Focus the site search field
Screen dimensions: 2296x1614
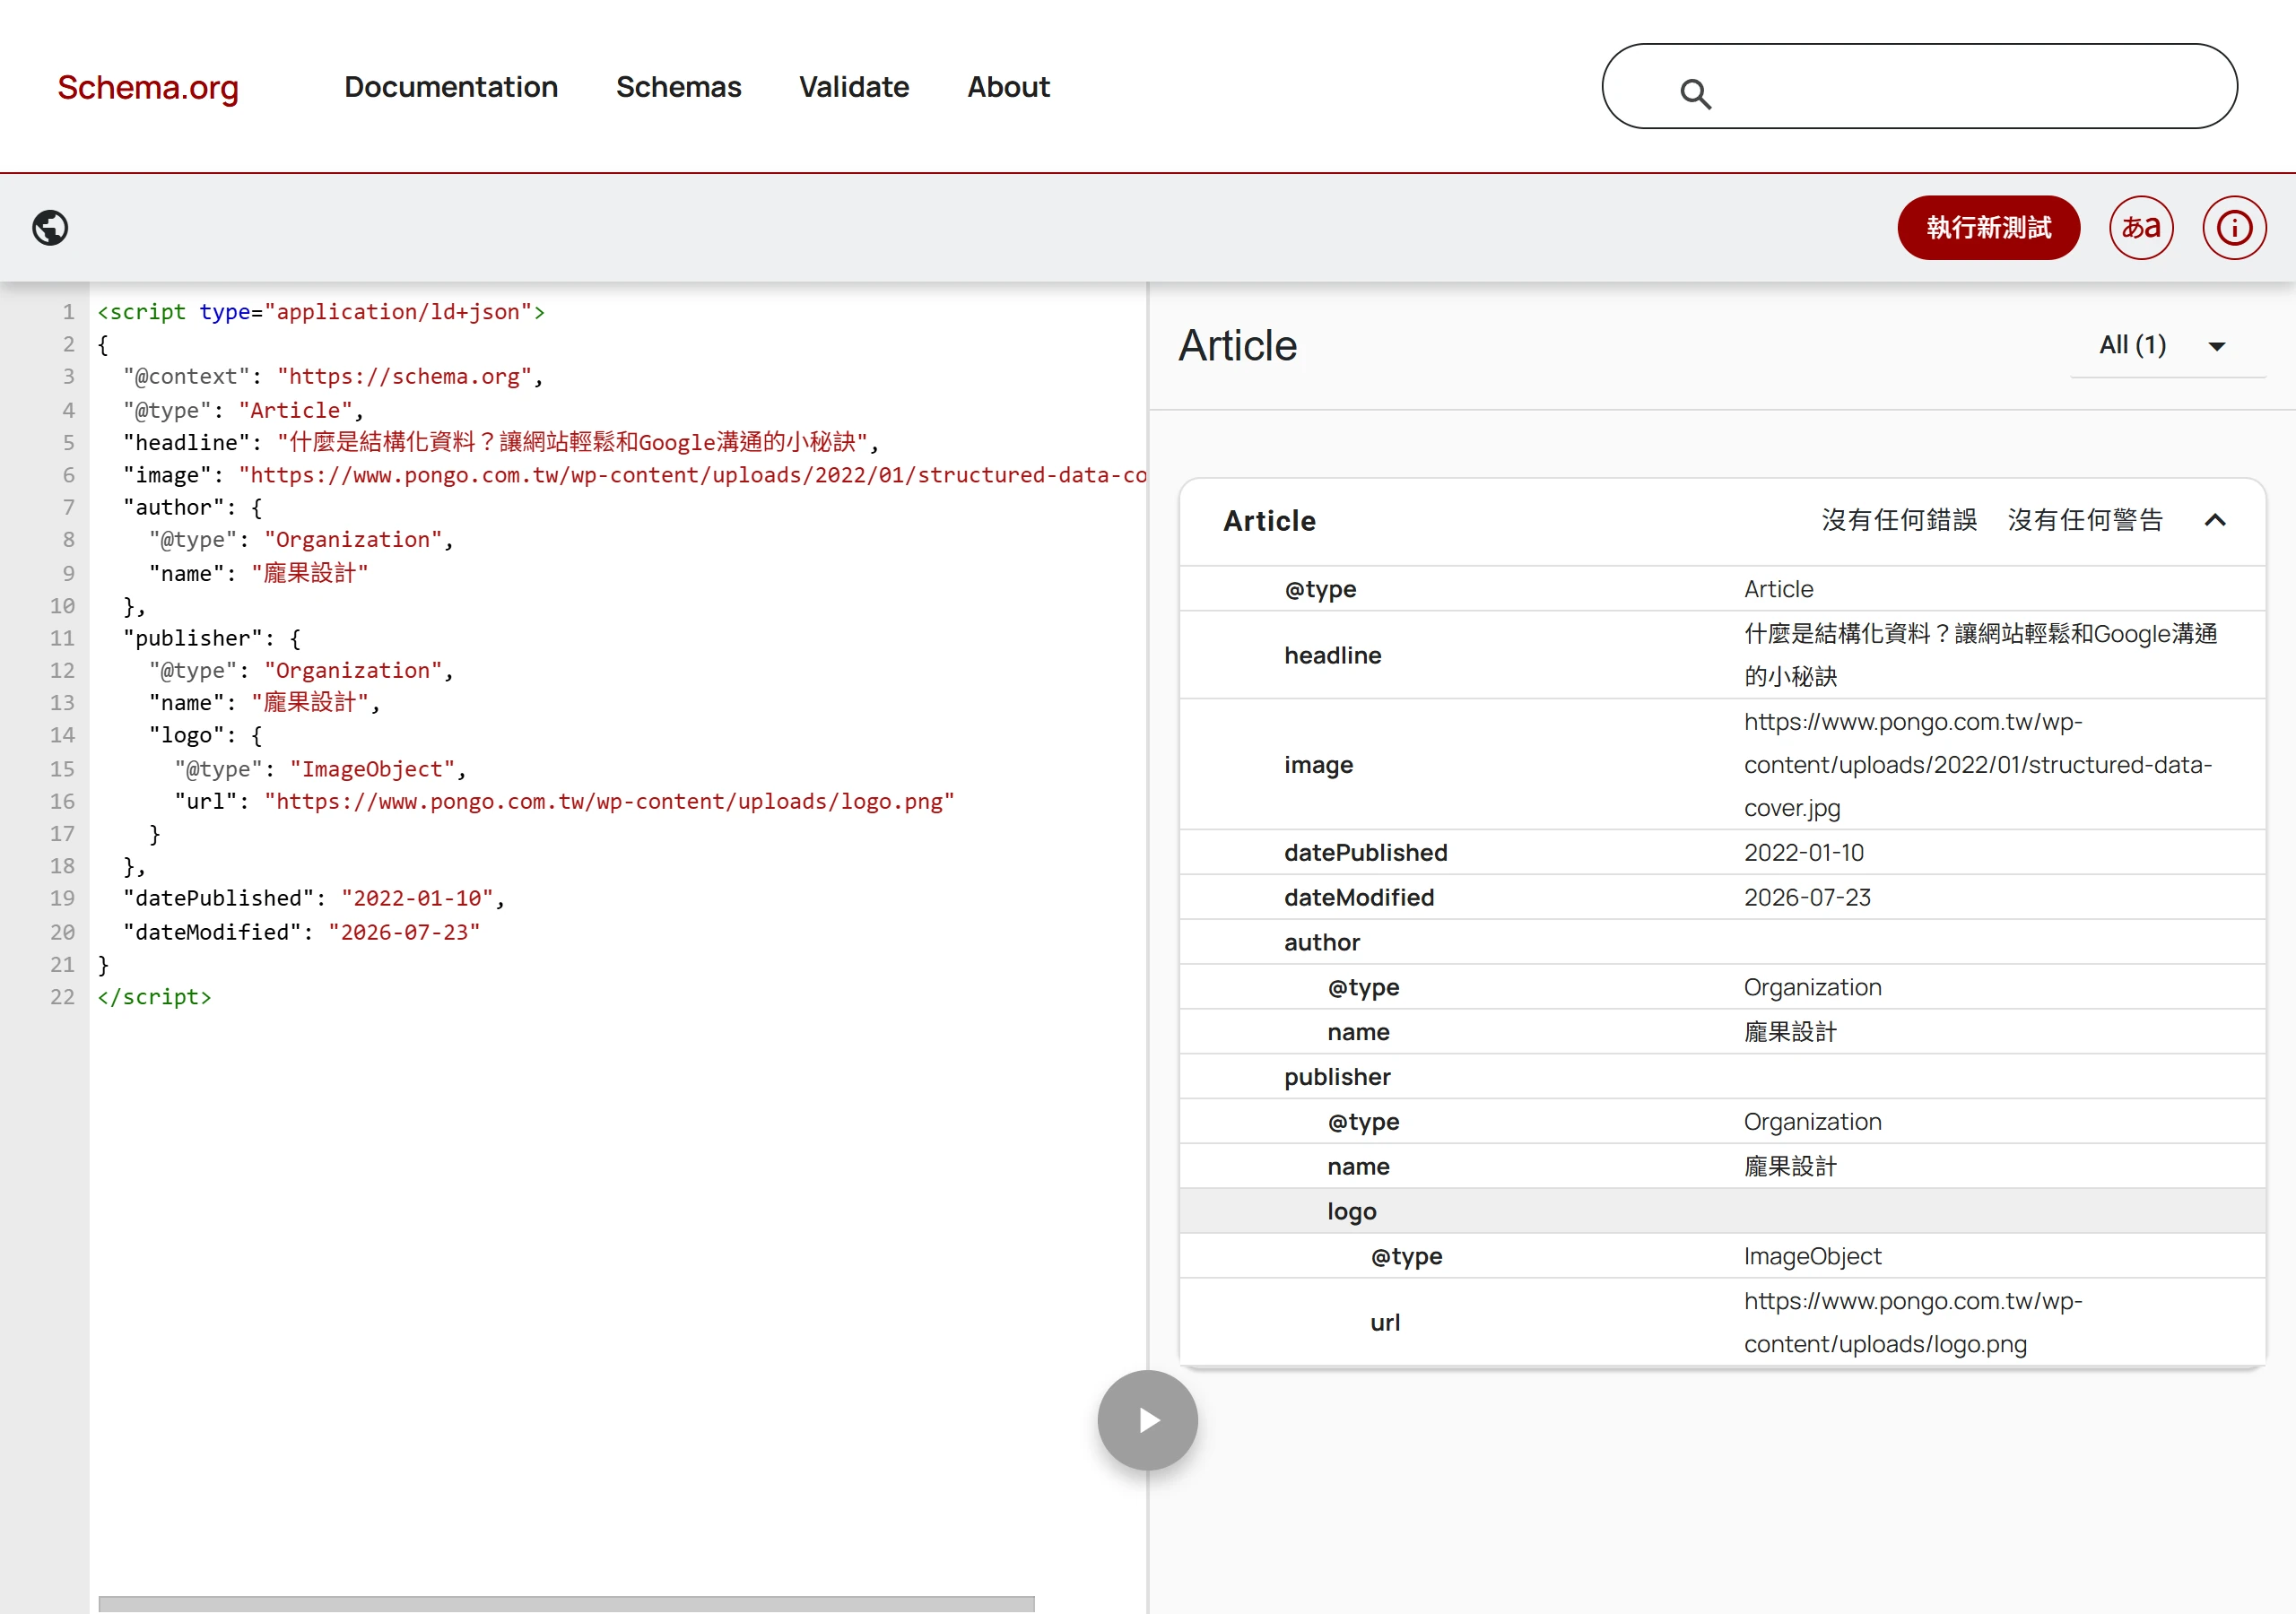coord(1919,86)
